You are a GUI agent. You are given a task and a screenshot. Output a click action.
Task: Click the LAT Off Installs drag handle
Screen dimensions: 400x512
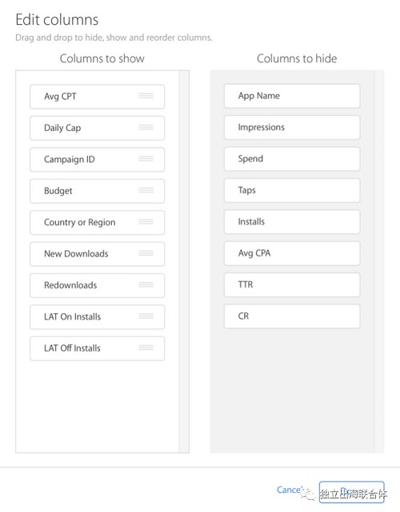click(x=146, y=347)
